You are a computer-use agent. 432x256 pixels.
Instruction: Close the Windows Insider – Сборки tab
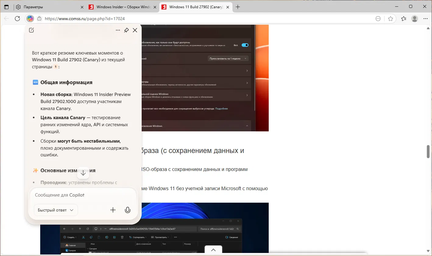coord(155,7)
